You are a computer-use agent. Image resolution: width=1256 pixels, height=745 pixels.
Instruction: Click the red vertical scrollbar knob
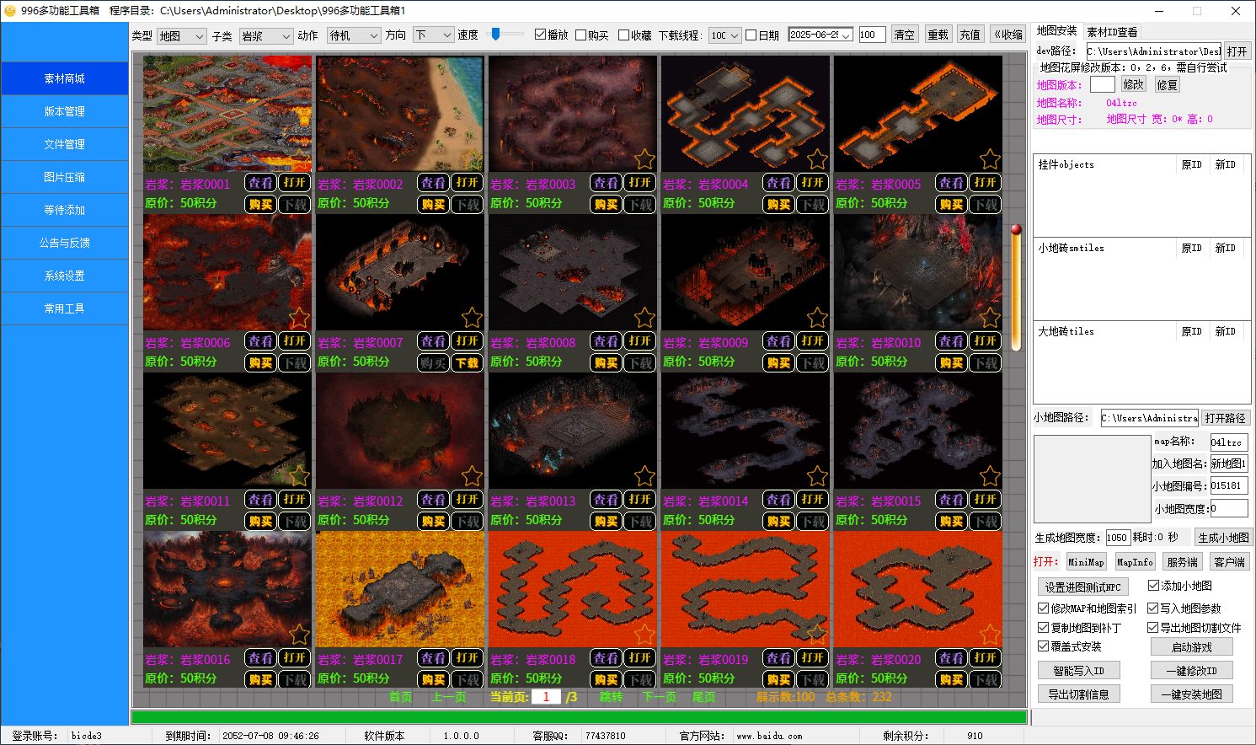click(1016, 229)
